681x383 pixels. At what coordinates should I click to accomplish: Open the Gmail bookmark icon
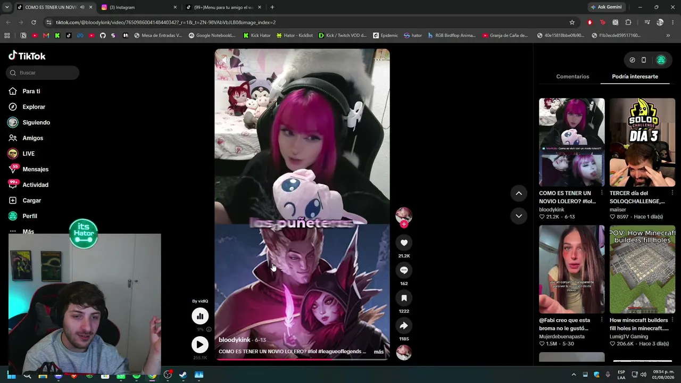point(46,36)
